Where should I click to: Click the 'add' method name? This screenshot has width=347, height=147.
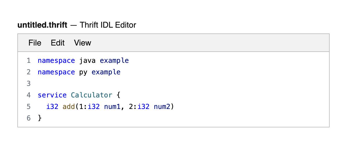pyautogui.click(x=69, y=107)
